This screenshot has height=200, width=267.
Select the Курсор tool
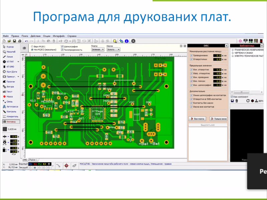(10, 47)
